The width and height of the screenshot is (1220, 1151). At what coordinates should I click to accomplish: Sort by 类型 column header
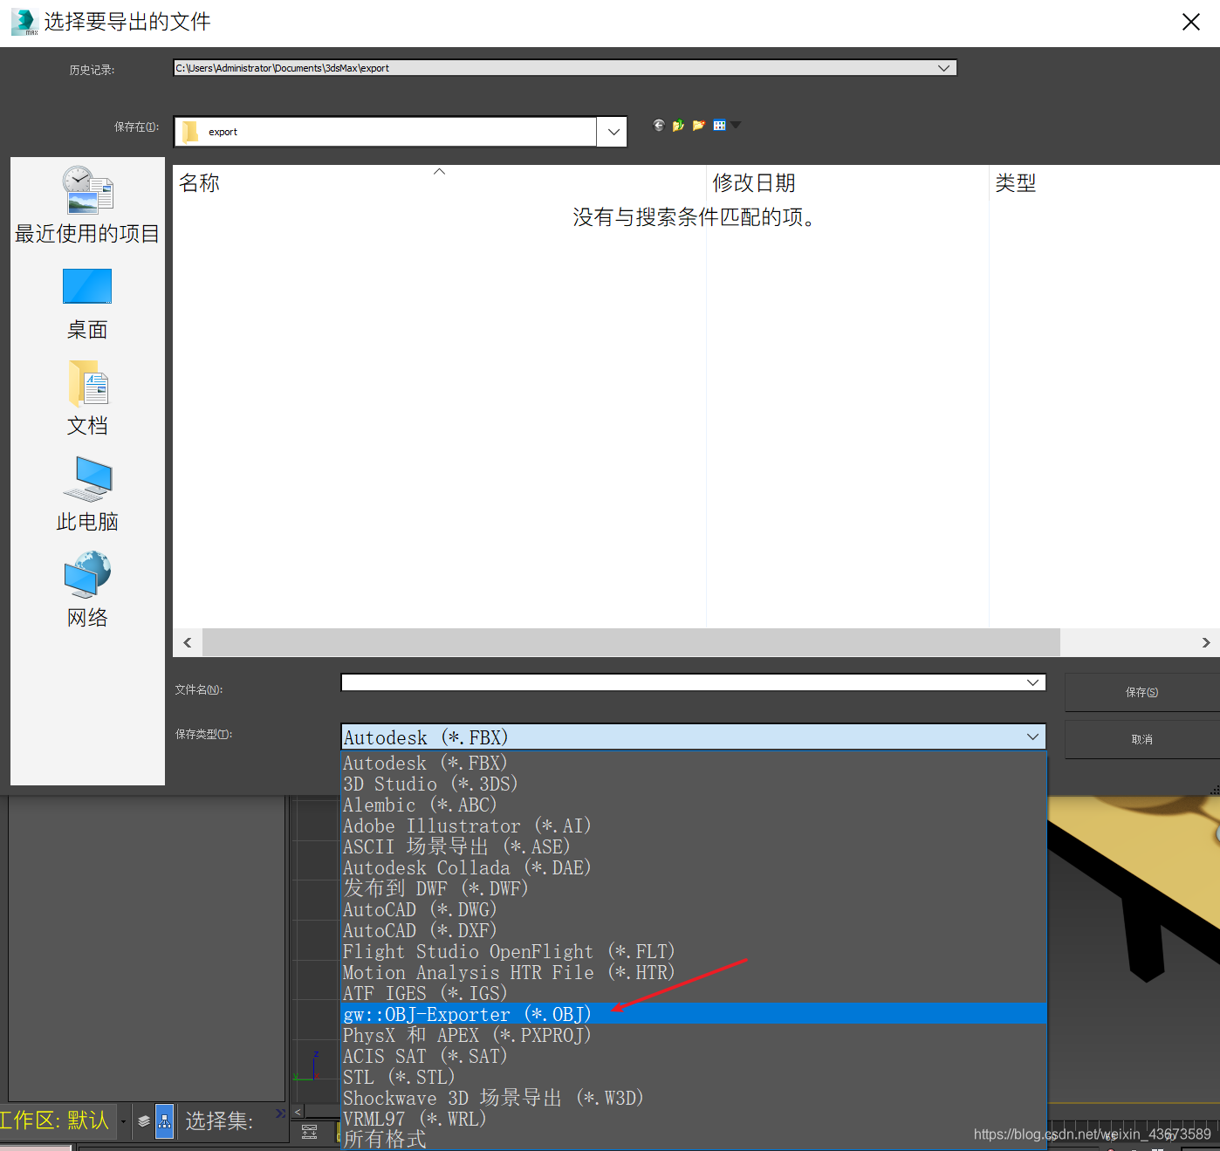[x=1104, y=182]
